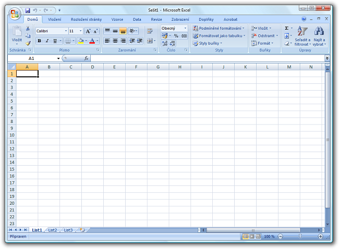Viewport: 339px width, 249px height.
Task: Open Styly buňky gallery
Action: 208,43
